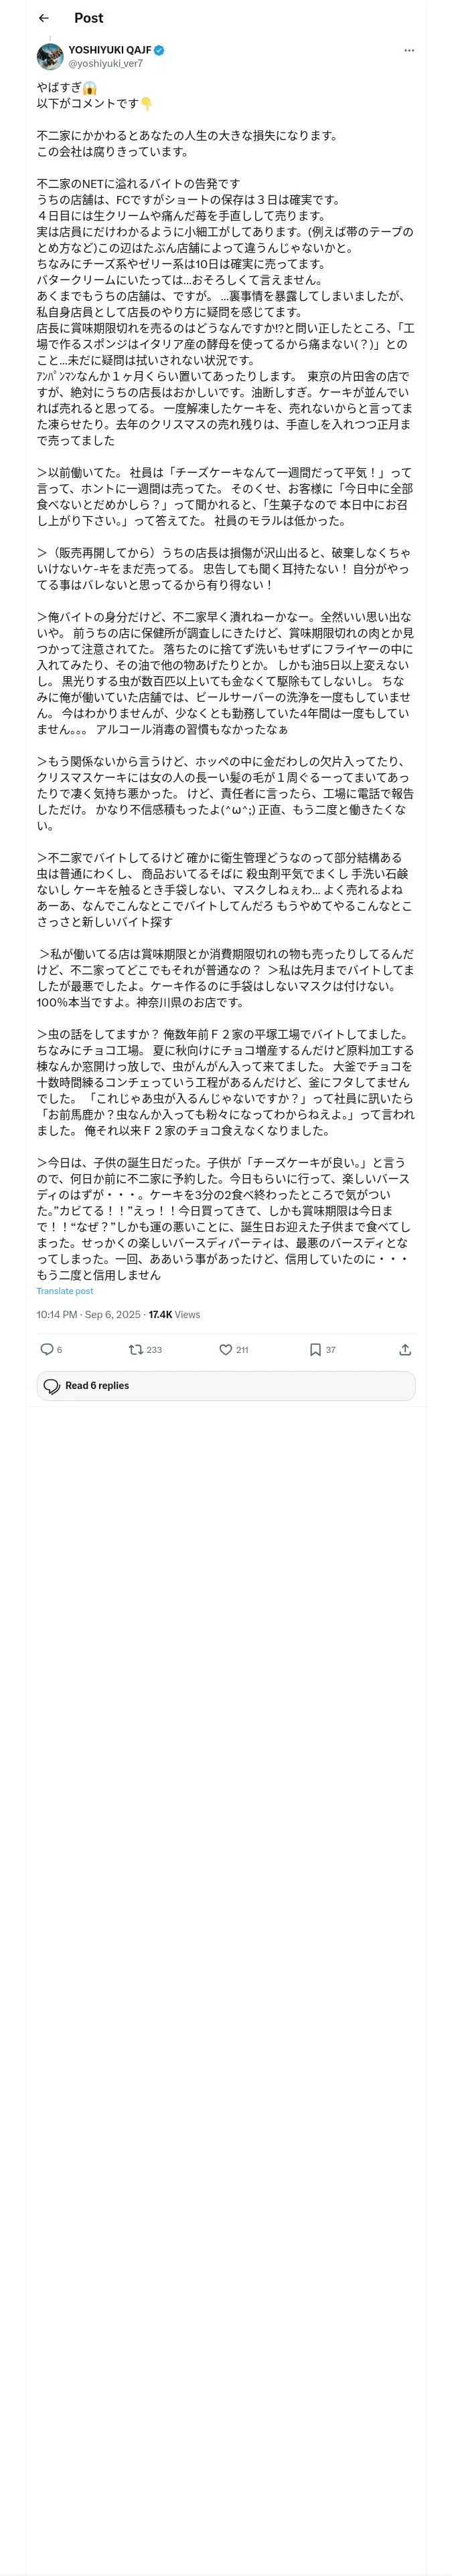Click the chat icon inside Read replies

pos(52,1386)
